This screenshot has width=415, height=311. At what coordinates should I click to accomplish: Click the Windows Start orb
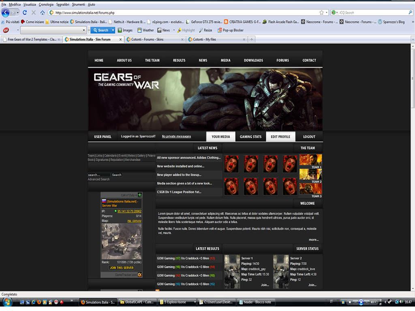(x=7, y=302)
